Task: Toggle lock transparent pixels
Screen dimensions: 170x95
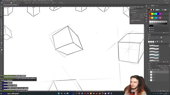Action: [x=153, y=70]
